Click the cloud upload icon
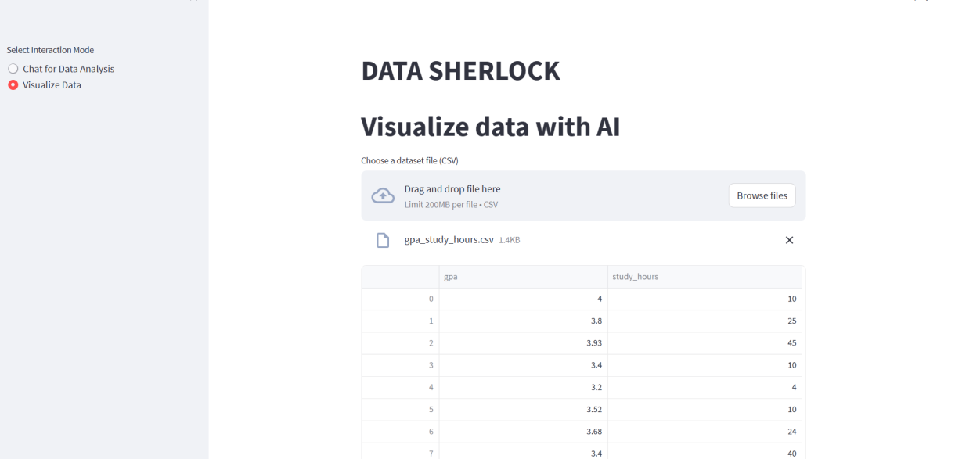The height and width of the screenshot is (459, 955). [x=382, y=196]
